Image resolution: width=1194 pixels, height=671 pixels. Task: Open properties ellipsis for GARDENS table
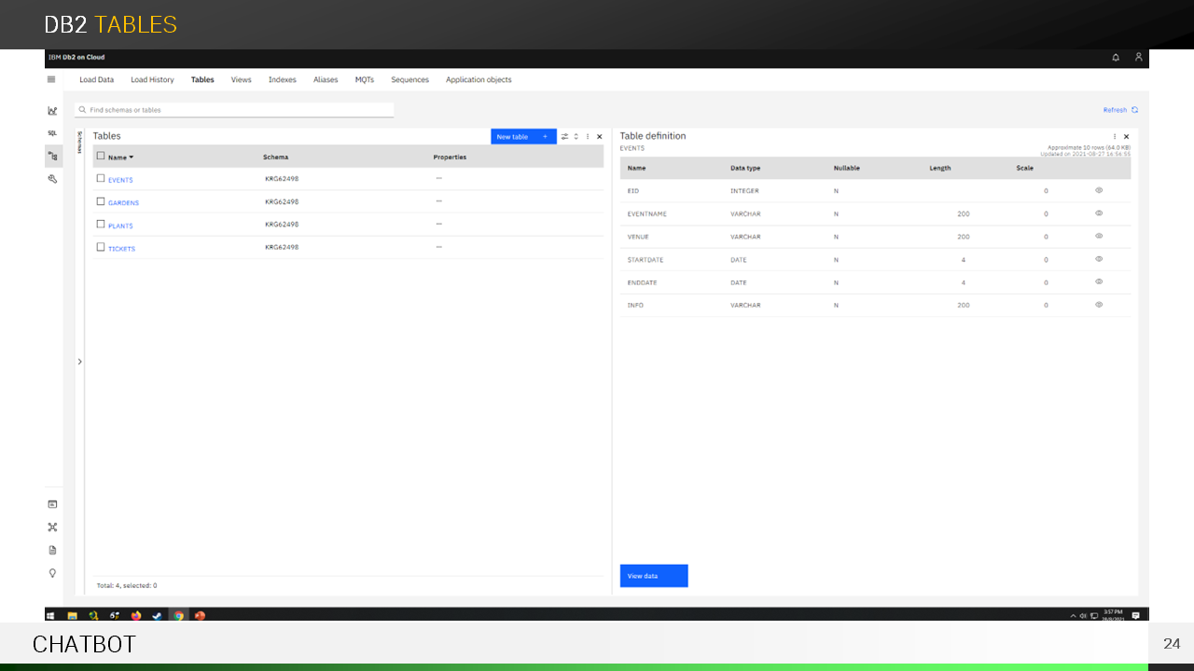[438, 201]
